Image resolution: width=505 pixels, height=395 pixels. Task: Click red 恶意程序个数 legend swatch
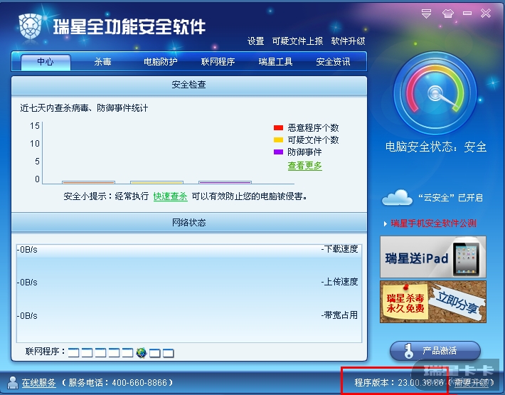pos(278,128)
